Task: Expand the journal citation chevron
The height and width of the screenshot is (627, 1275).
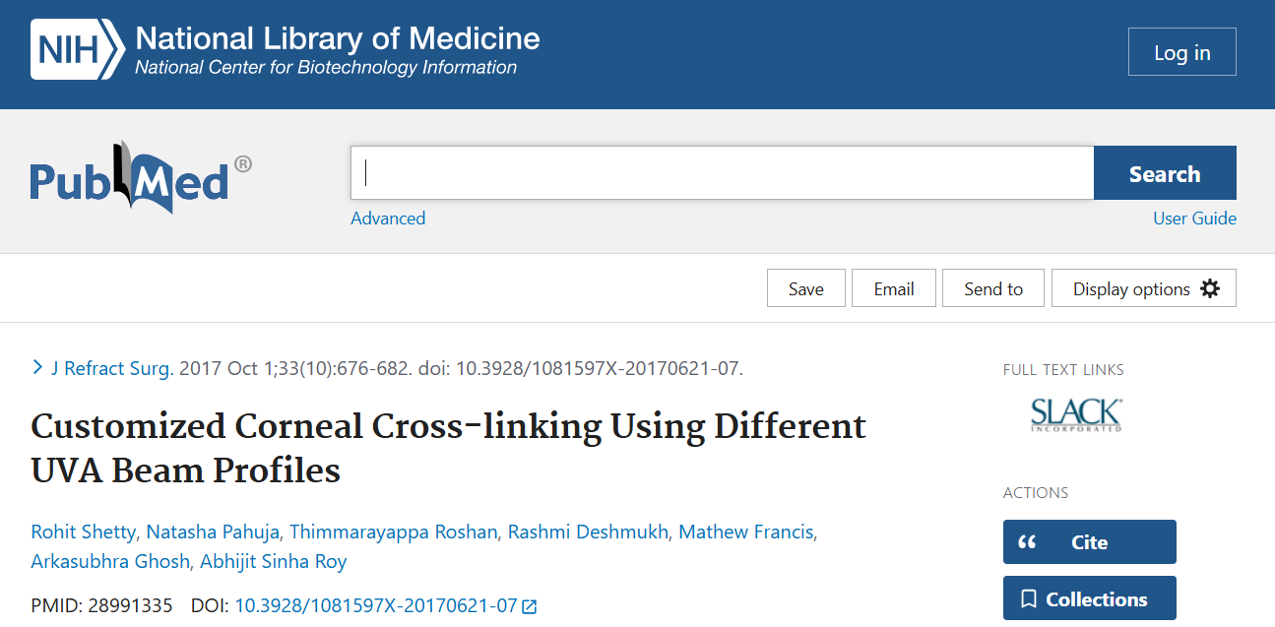Action: pyautogui.click(x=36, y=365)
